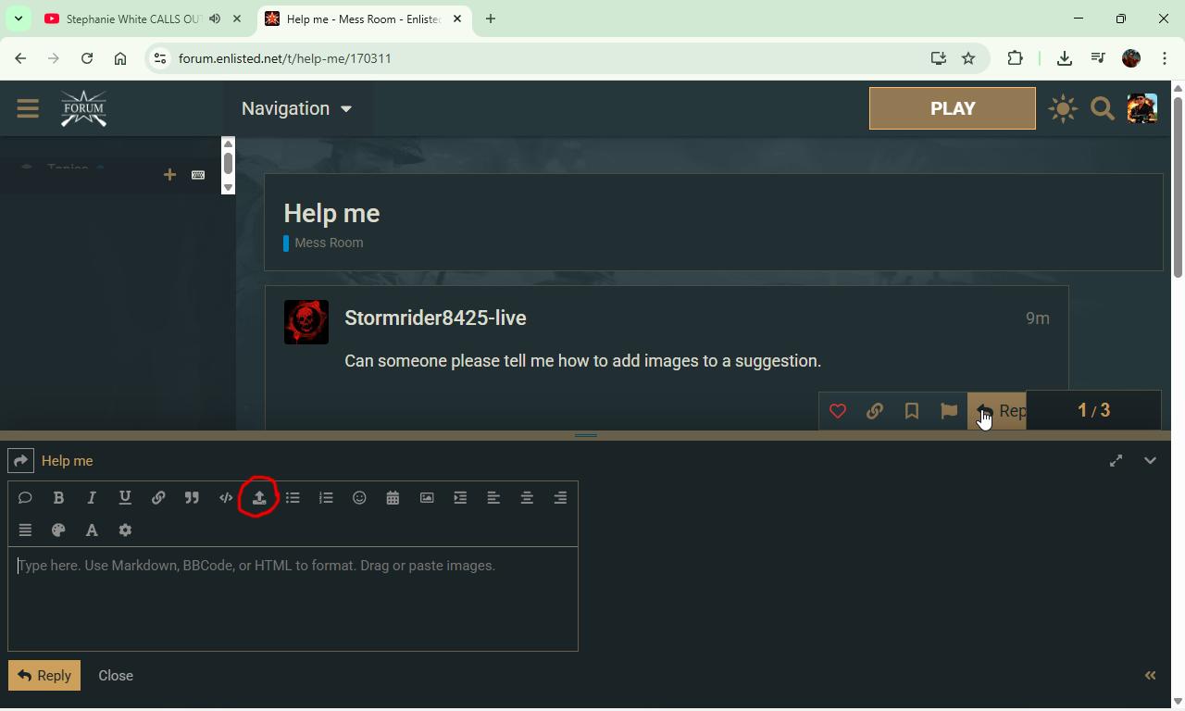Toggle underline text formatting
The width and height of the screenshot is (1185, 711).
tap(125, 498)
